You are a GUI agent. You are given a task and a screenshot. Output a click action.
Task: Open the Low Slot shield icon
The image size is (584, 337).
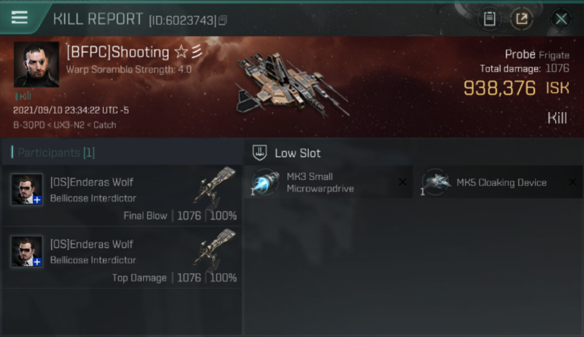click(260, 152)
